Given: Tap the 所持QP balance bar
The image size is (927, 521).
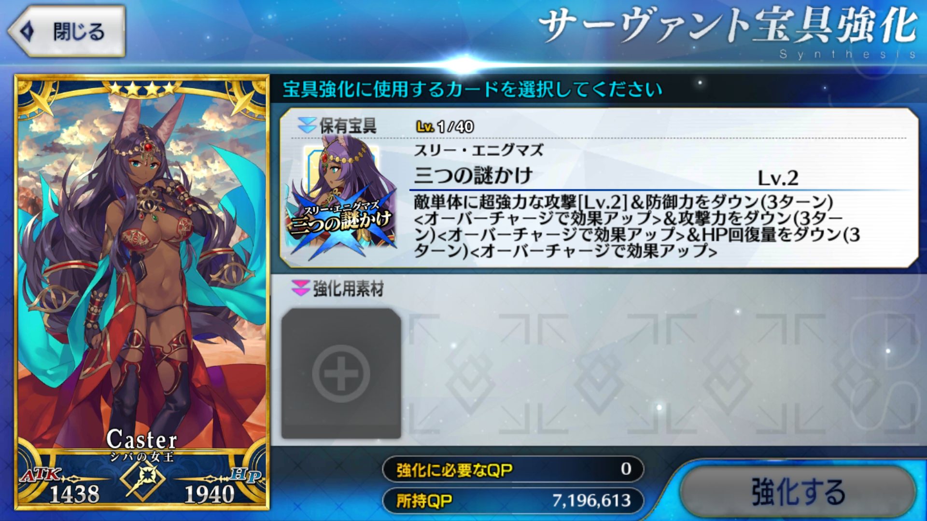Looking at the screenshot, I should pos(513,501).
